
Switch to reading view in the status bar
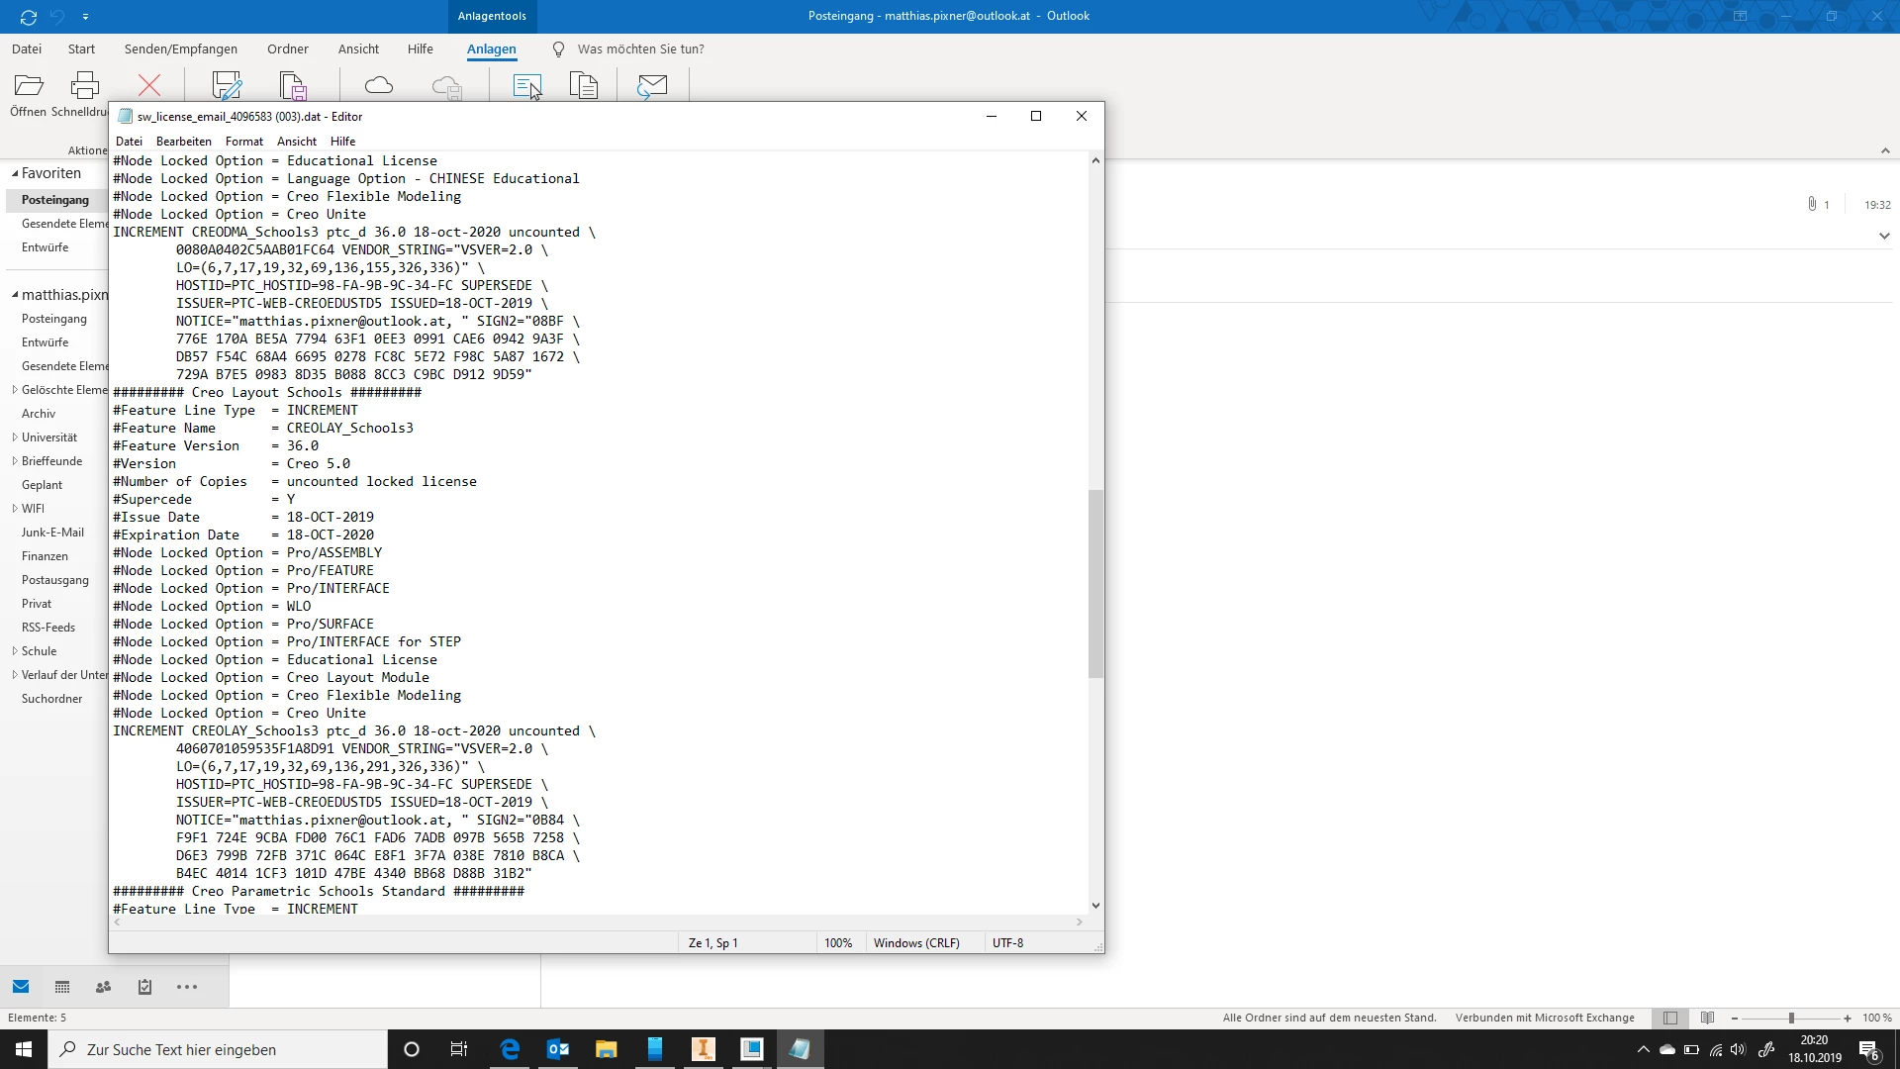click(1707, 1018)
